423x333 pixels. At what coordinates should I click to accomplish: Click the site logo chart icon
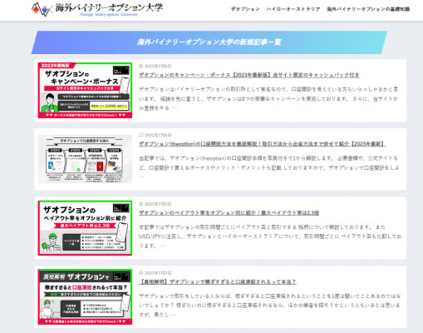pos(42,9)
